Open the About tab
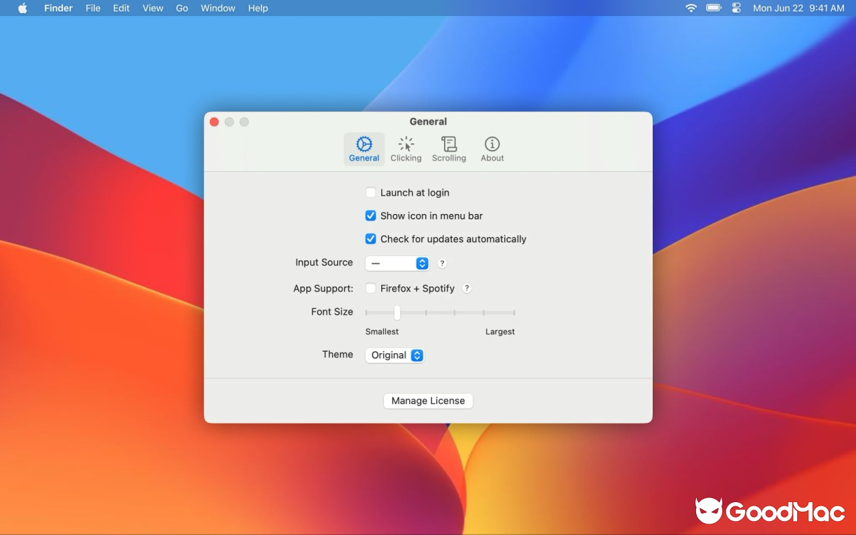The image size is (856, 535). (x=492, y=149)
